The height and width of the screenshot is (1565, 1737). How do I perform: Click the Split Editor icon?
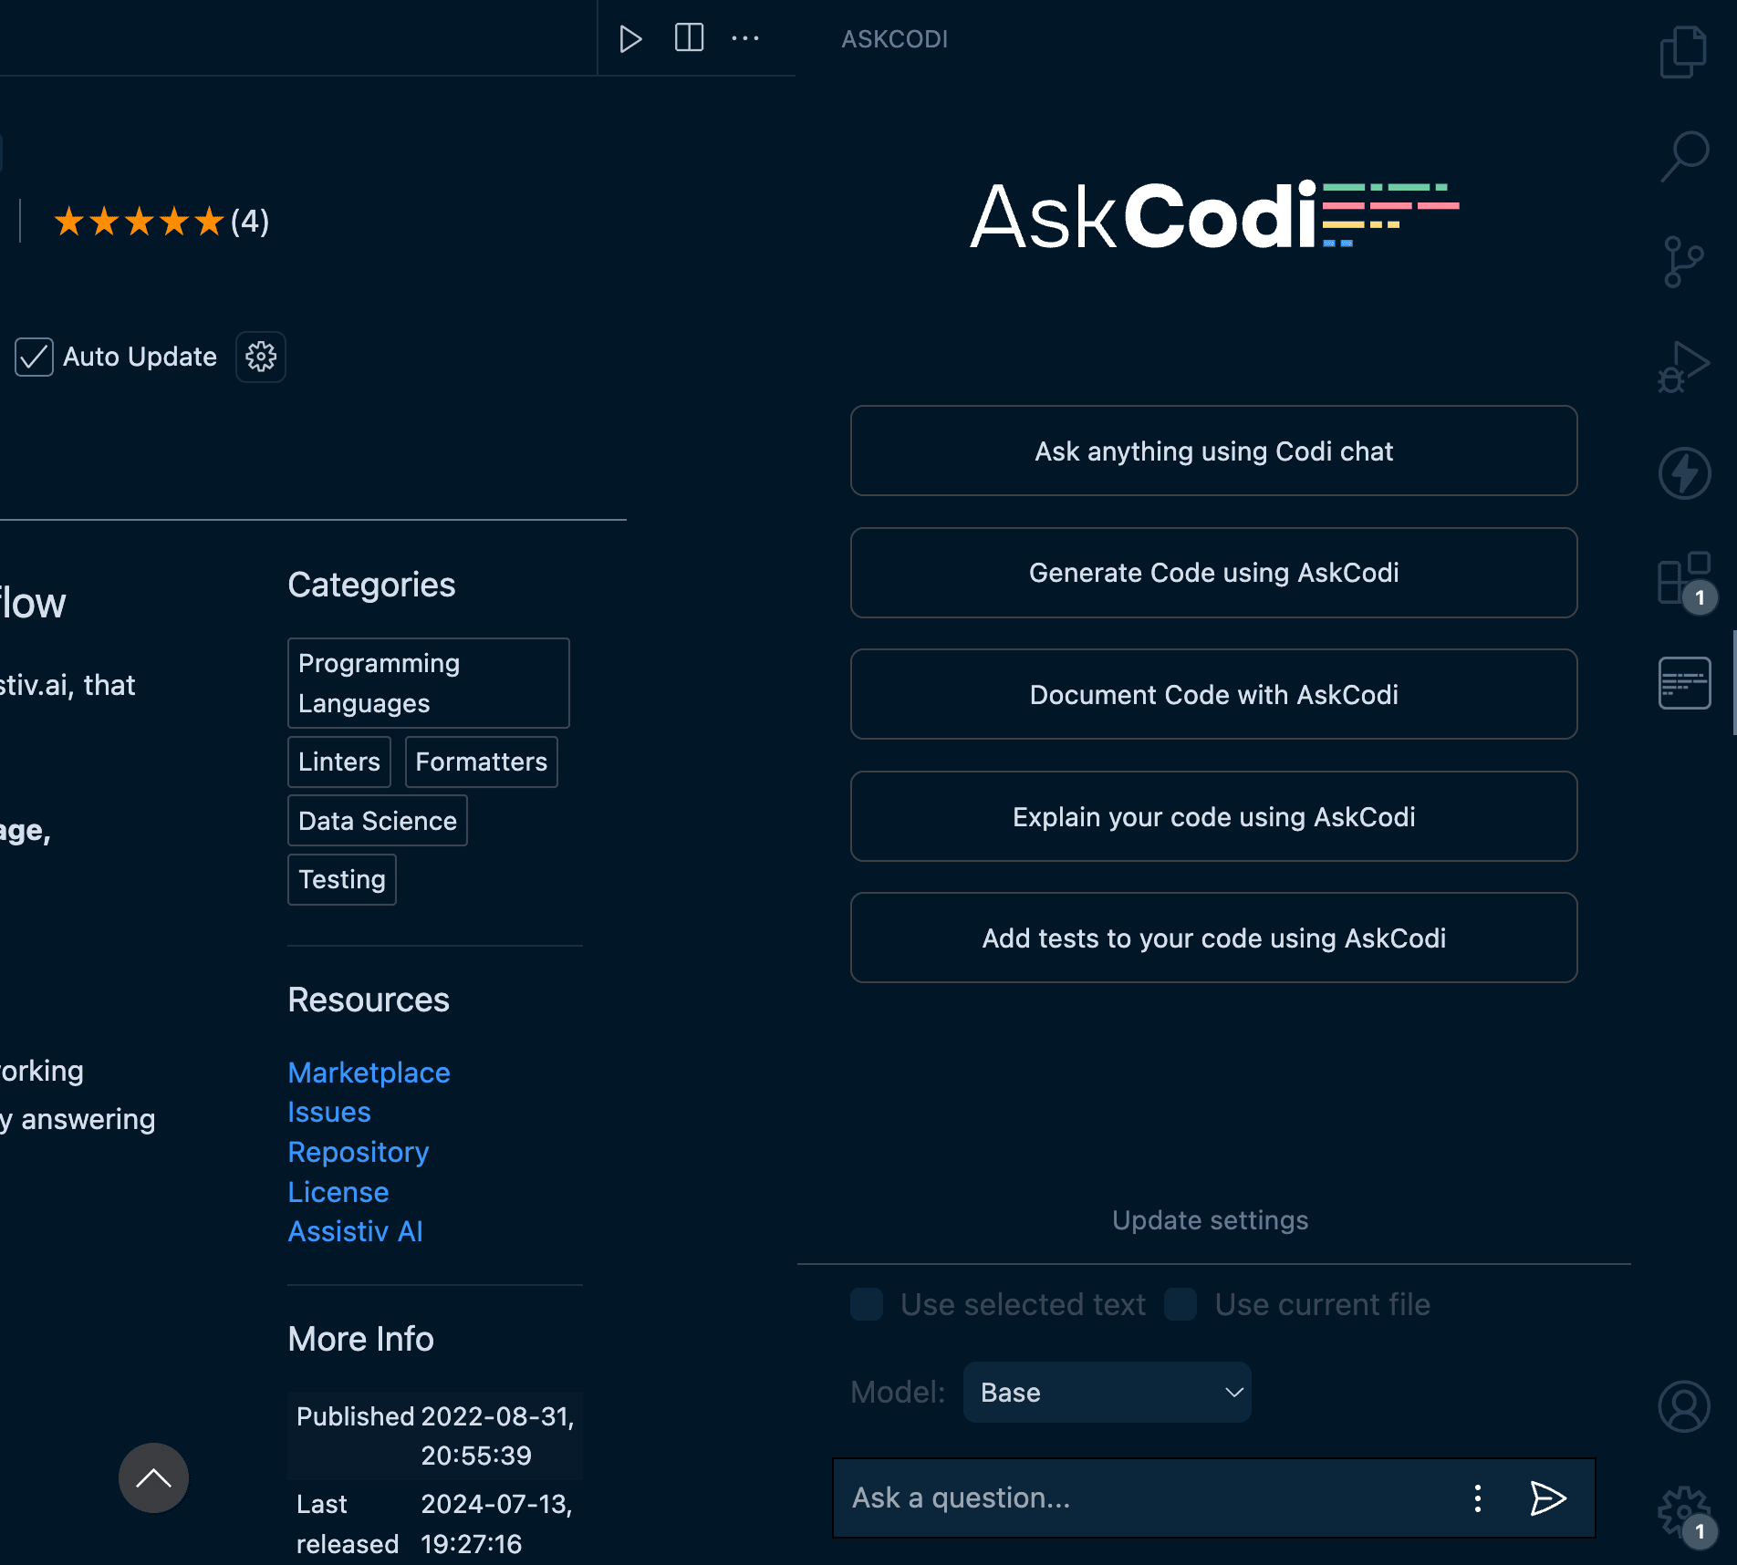click(x=689, y=38)
